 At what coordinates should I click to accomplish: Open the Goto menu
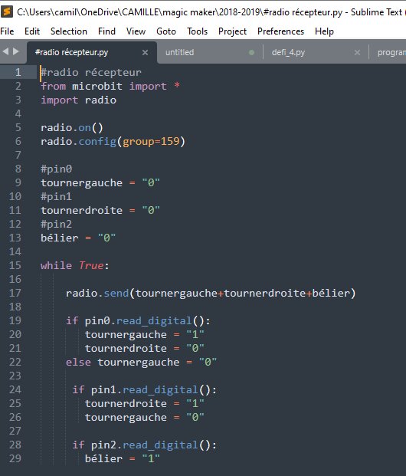(166, 31)
